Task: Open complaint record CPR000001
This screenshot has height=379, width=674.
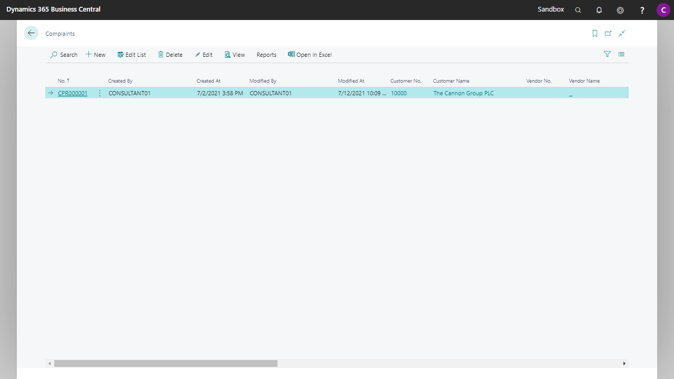Action: pyautogui.click(x=72, y=93)
